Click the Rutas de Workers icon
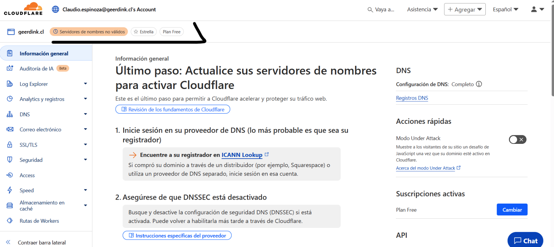 coord(10,221)
